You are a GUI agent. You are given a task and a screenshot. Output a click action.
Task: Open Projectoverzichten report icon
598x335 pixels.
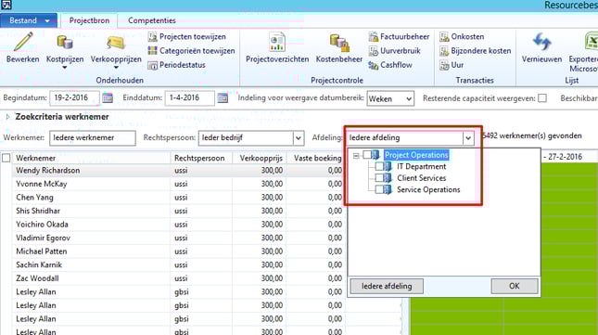277,42
